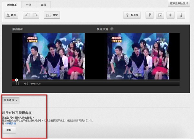Apply 好手氣 auto-fix effect
Screen dimensions: 194x139
pos(132,15)
